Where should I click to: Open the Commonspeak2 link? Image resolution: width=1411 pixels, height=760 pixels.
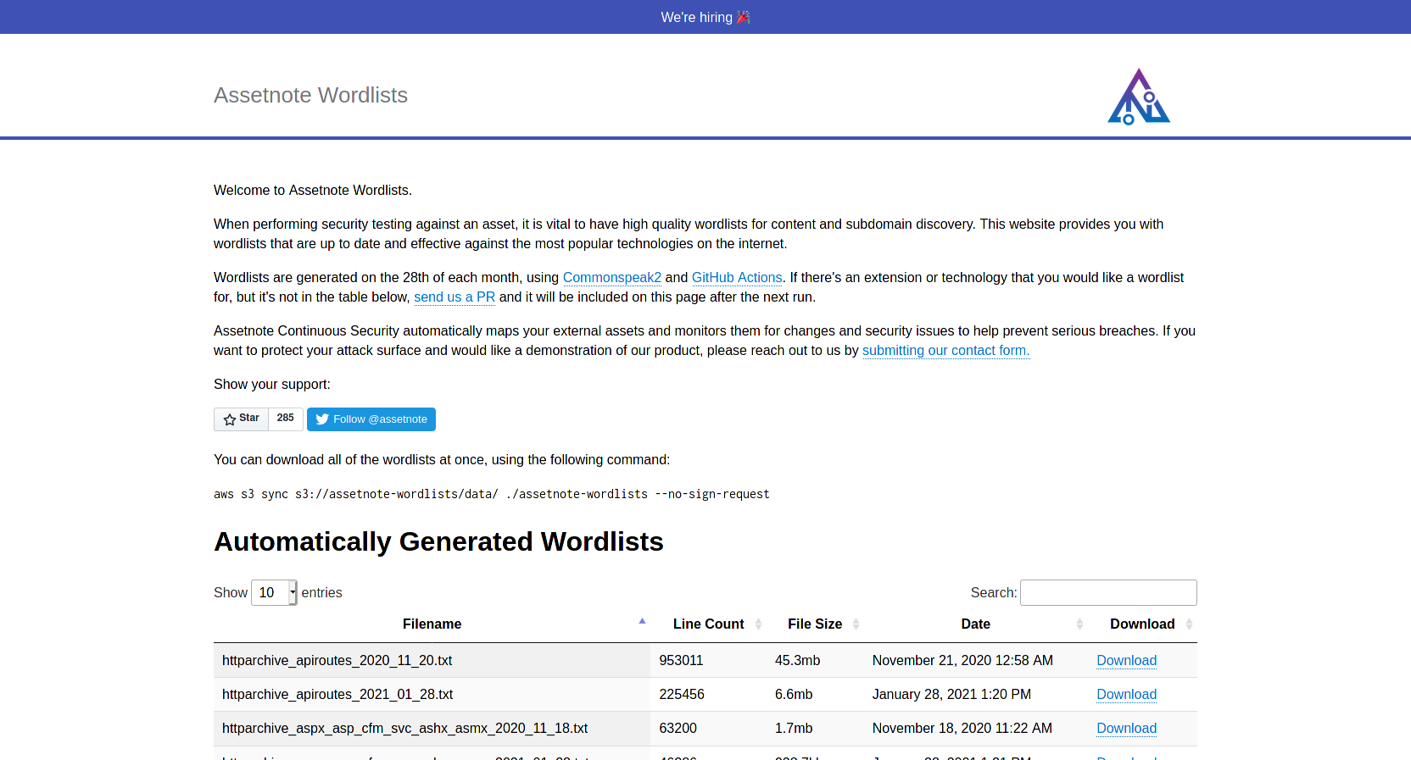tap(612, 277)
